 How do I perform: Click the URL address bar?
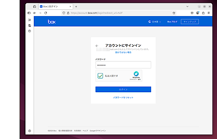[x=119, y=13]
